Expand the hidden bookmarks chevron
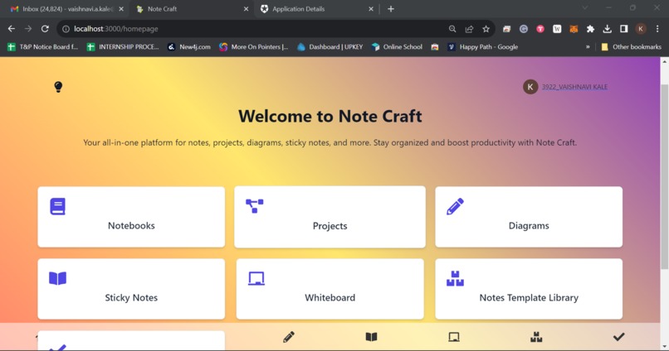Viewport: 669px width, 351px height. tap(588, 47)
